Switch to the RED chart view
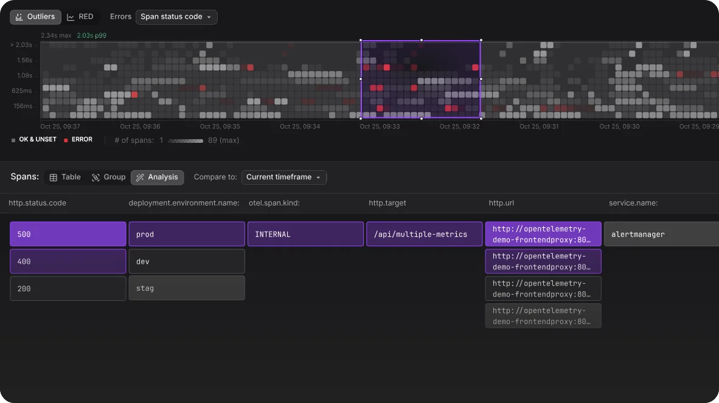The height and width of the screenshot is (403, 719). click(80, 17)
